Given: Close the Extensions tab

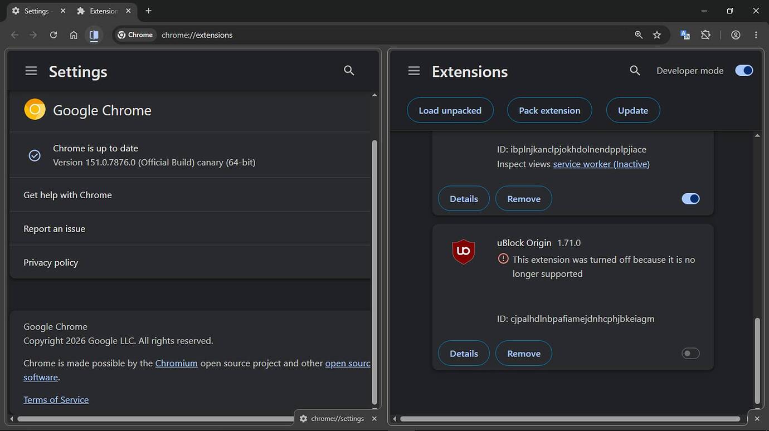Looking at the screenshot, I should [128, 11].
